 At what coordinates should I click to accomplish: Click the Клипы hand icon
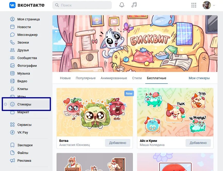[12, 89]
